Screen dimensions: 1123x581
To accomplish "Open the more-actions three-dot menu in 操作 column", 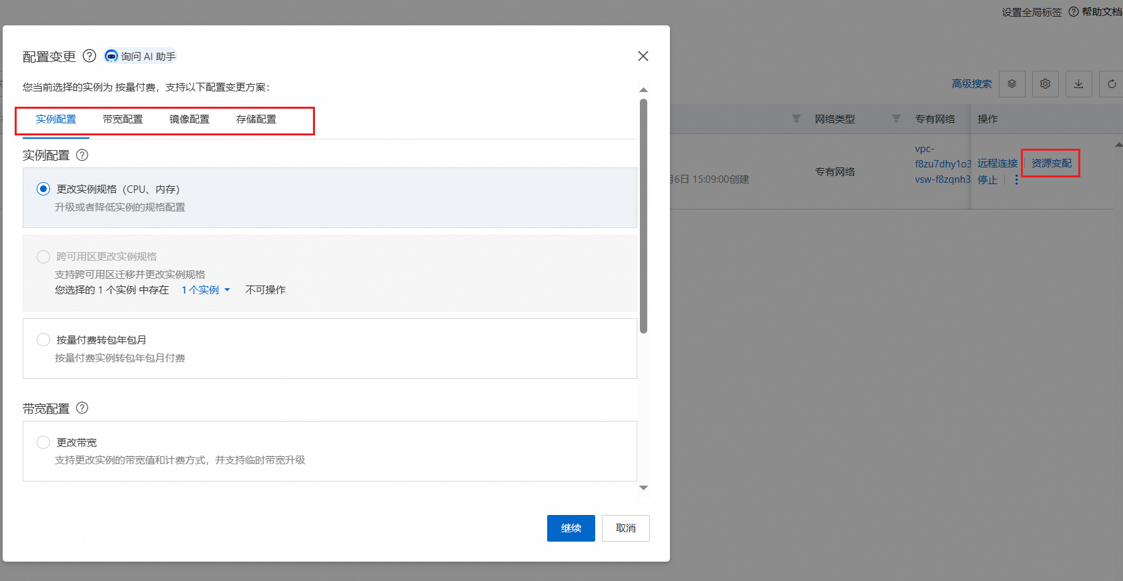I will click(1017, 179).
